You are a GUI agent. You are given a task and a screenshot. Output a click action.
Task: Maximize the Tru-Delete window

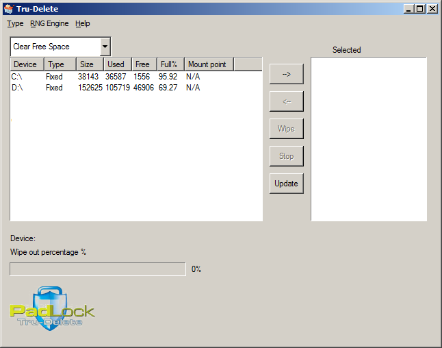coord(419,9)
